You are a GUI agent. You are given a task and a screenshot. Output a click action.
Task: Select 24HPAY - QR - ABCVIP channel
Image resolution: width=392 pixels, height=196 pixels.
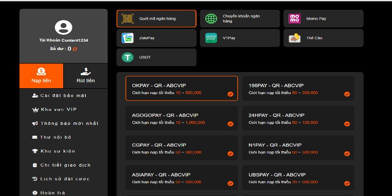pyautogui.click(x=298, y=118)
